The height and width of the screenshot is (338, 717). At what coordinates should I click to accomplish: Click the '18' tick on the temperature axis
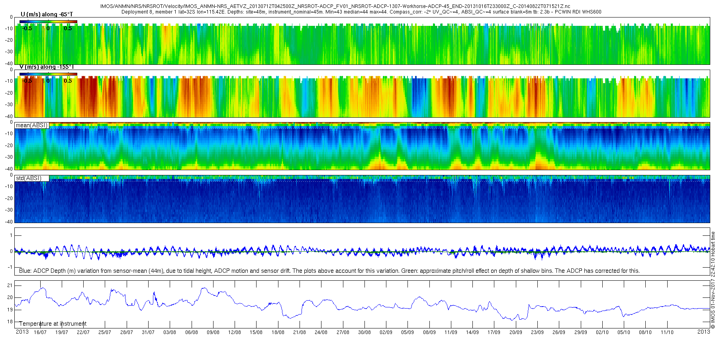coord(10,322)
